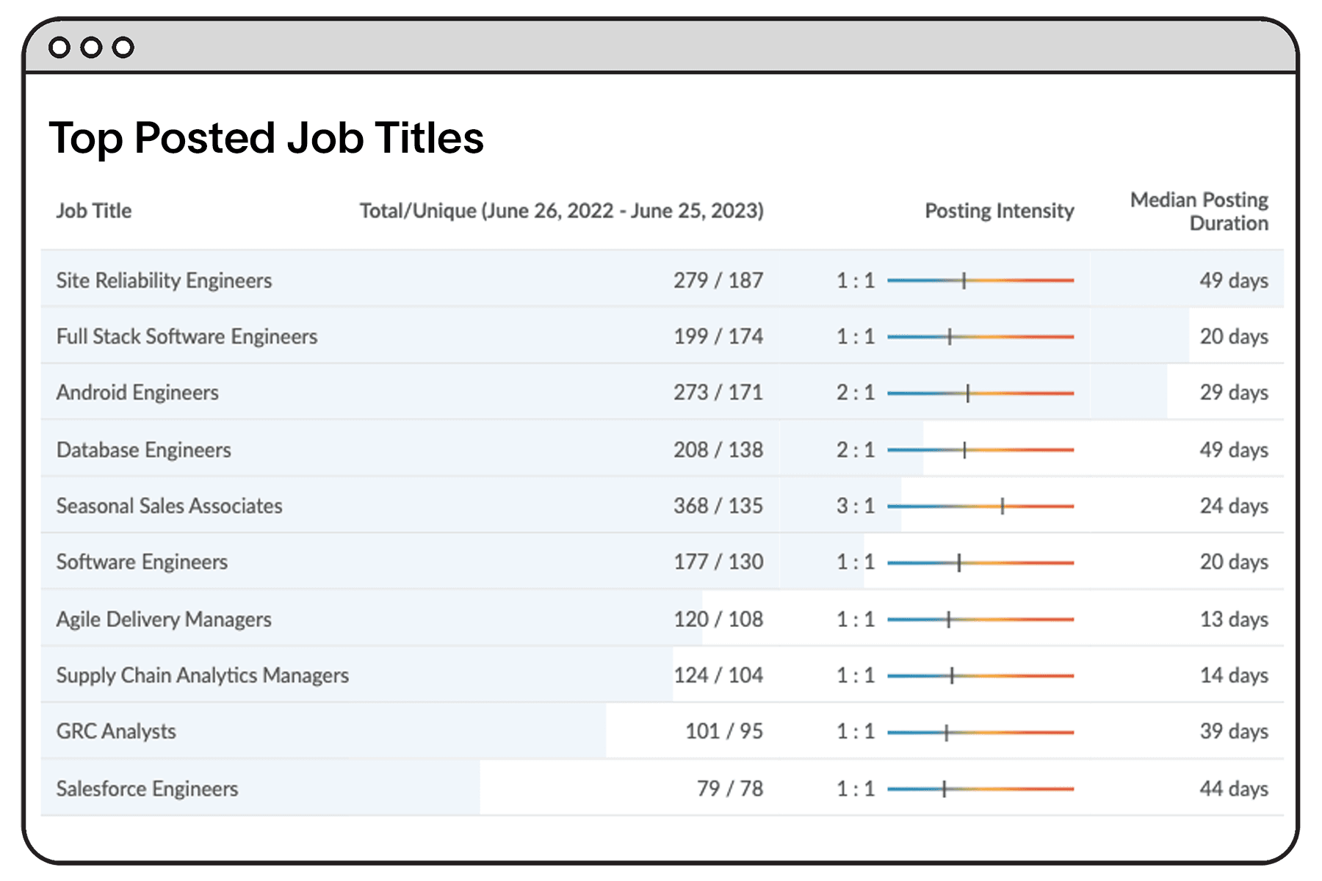Click Site Reliability Engineers intensity bar
Viewport: 1322px width, 881px height.
[980, 280]
